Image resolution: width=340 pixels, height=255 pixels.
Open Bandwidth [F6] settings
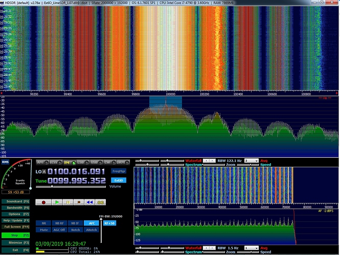(16, 208)
